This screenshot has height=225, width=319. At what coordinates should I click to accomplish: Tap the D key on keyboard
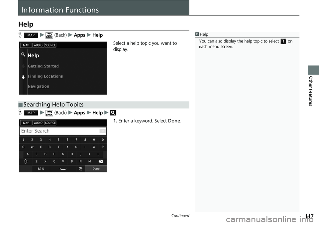pyautogui.click(x=45, y=154)
